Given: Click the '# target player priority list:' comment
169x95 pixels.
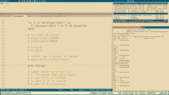Looking at the screenshot, I should (50, 72).
